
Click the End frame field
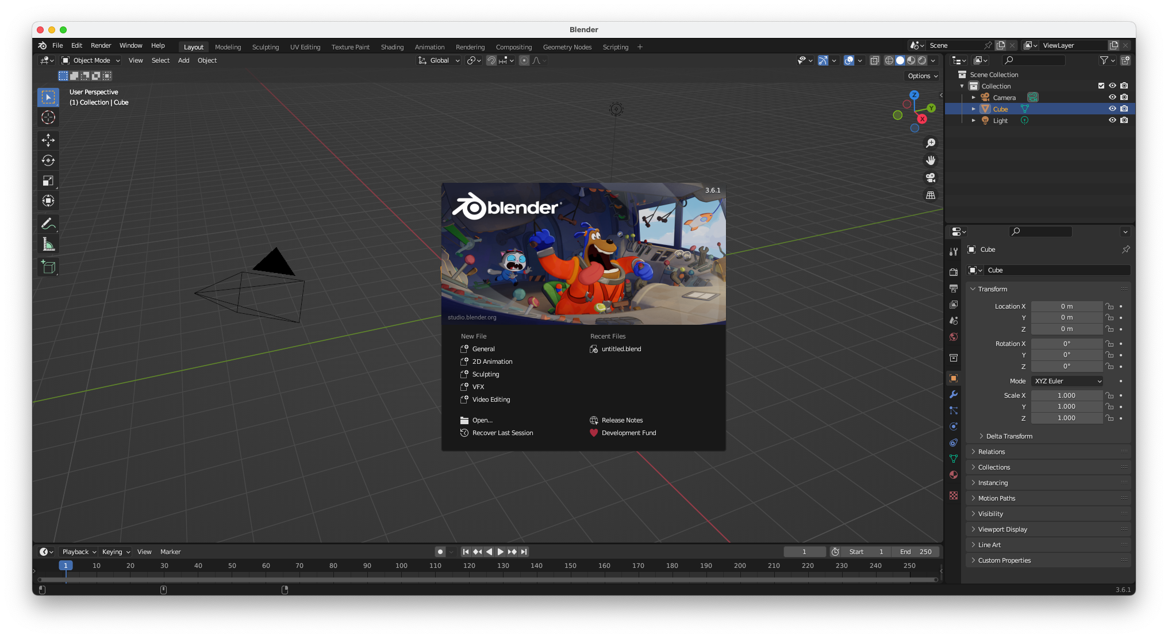916,552
